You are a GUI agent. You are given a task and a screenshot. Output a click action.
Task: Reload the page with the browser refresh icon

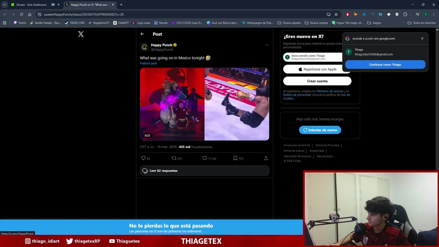pos(21,14)
